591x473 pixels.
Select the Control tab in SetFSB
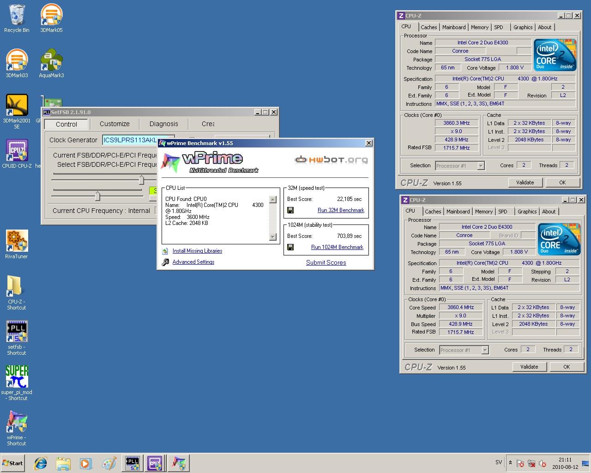pyautogui.click(x=66, y=124)
